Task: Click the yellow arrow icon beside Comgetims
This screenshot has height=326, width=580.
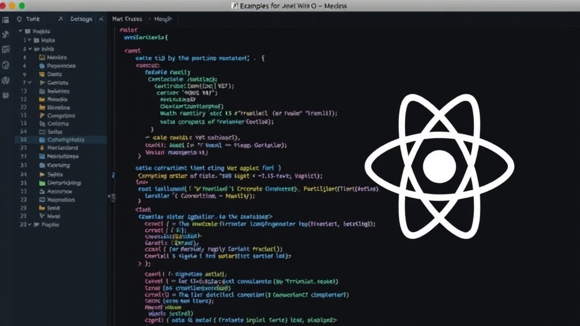Action: tap(42, 115)
